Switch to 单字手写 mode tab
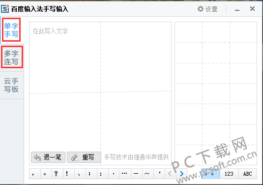Screen dimensions: 263x185 11,30
